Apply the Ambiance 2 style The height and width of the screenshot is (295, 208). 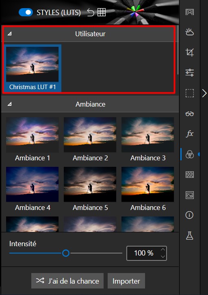click(90, 140)
